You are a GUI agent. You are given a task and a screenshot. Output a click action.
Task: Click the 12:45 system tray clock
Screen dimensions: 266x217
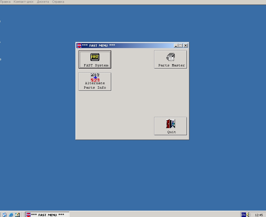[x=259, y=215]
